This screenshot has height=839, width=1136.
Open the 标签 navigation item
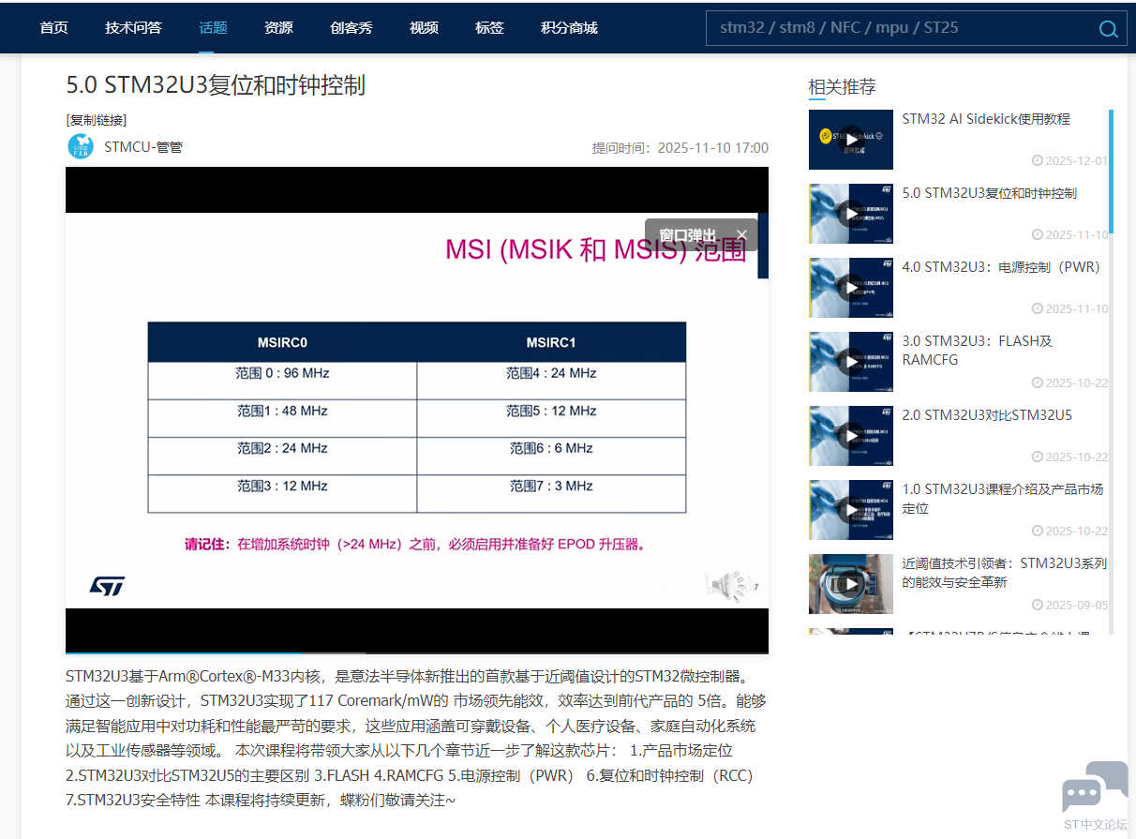489,27
